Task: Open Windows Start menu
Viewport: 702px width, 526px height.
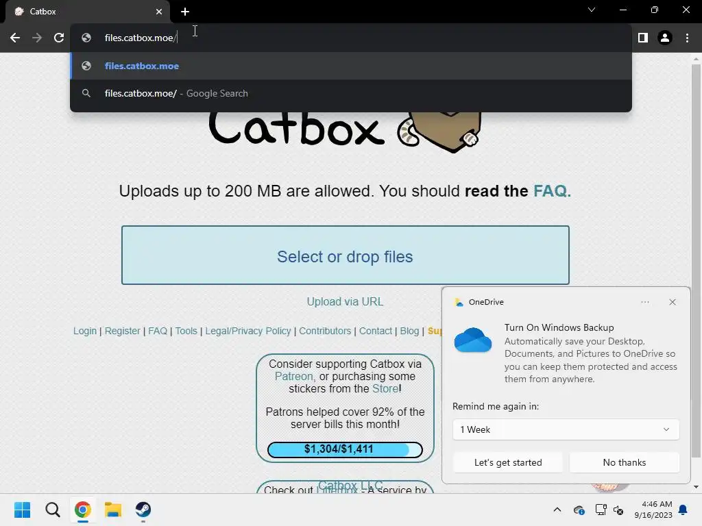Action: [22, 510]
